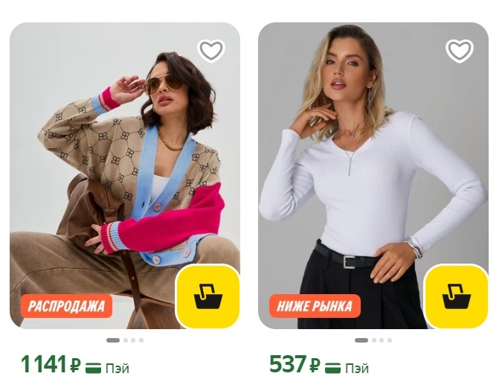The image size is (502, 382).
Task: Go to third photo dot under white top
Action: [382, 340]
